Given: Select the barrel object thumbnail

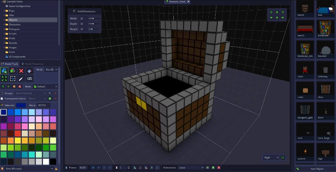Looking at the screenshot, I should pyautogui.click(x=305, y=9).
